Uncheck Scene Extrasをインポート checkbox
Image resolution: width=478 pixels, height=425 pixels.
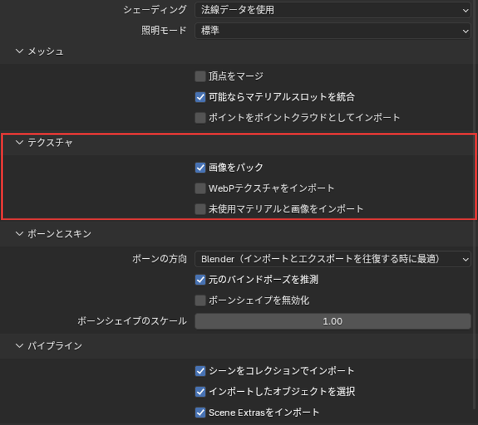click(200, 413)
